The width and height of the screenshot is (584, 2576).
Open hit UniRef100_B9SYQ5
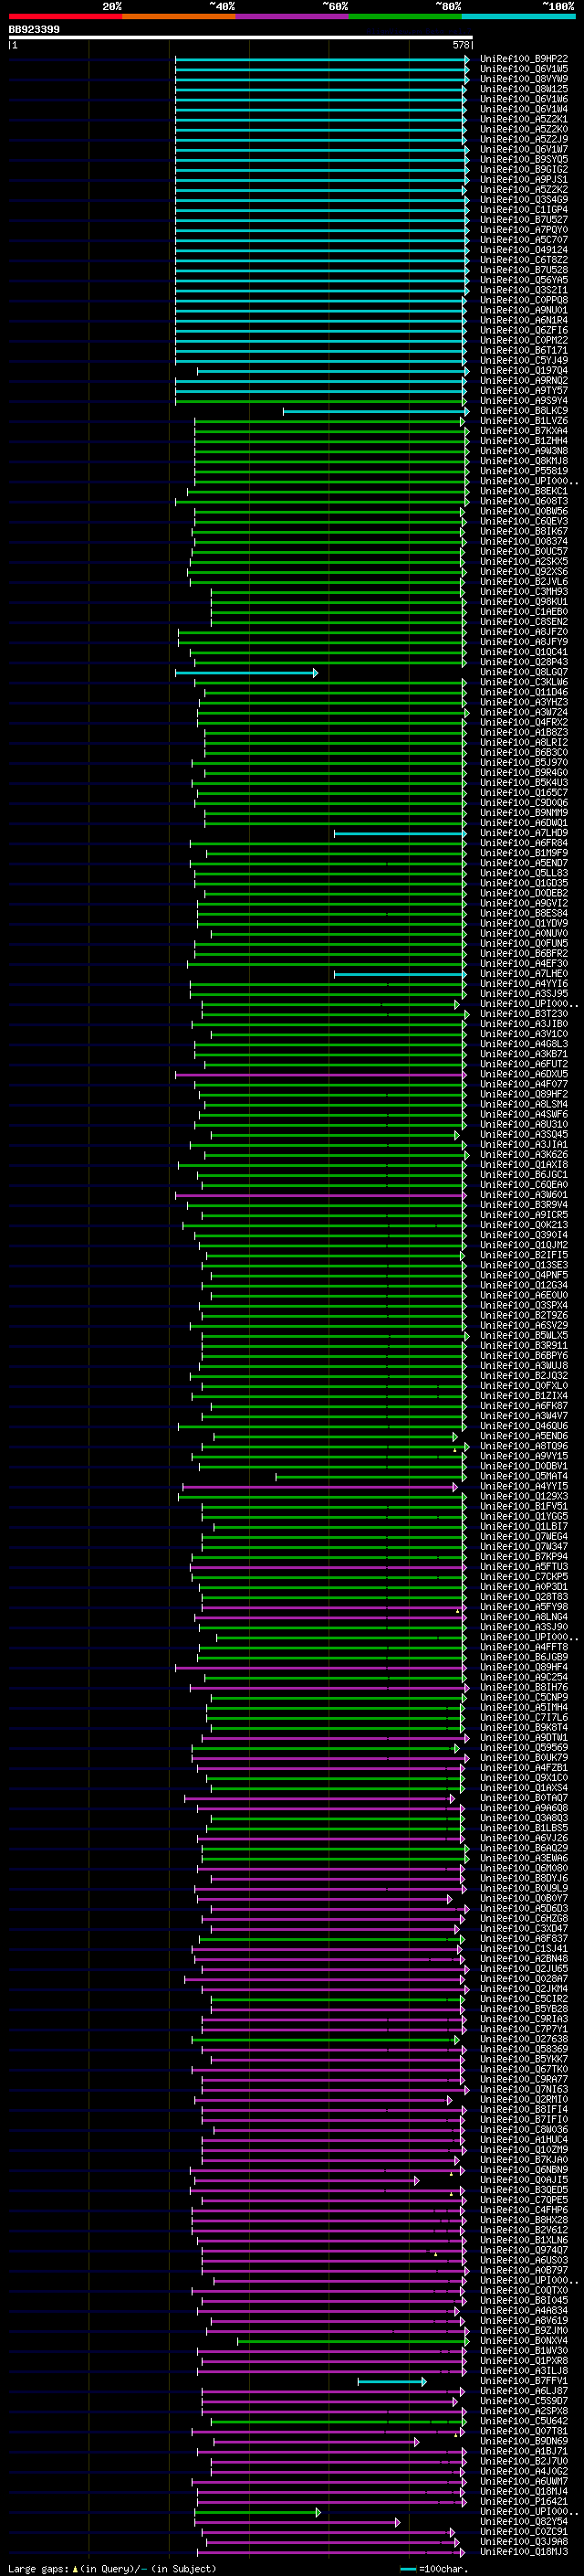(524, 159)
